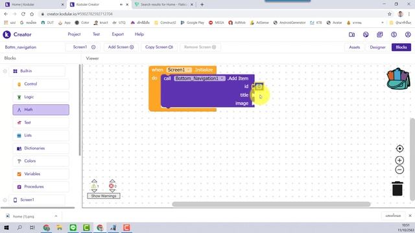Open the Help menu
415x233 pixels.
pyautogui.click(x=139, y=34)
